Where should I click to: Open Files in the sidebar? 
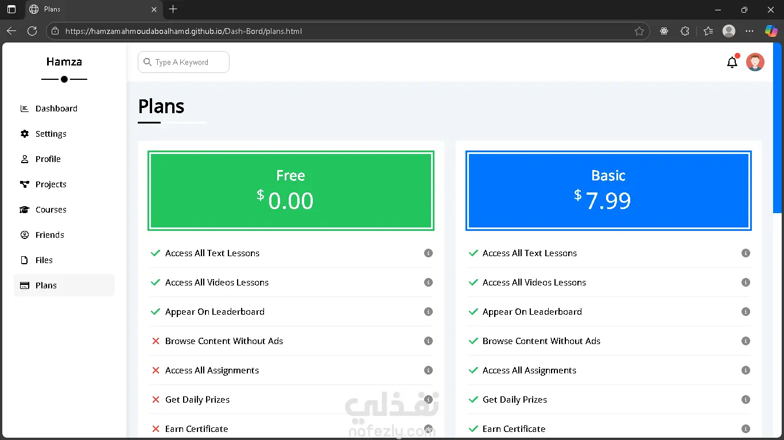(x=64, y=260)
